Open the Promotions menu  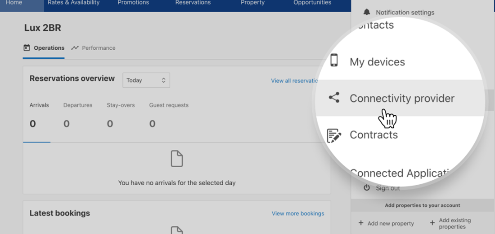coord(133,3)
